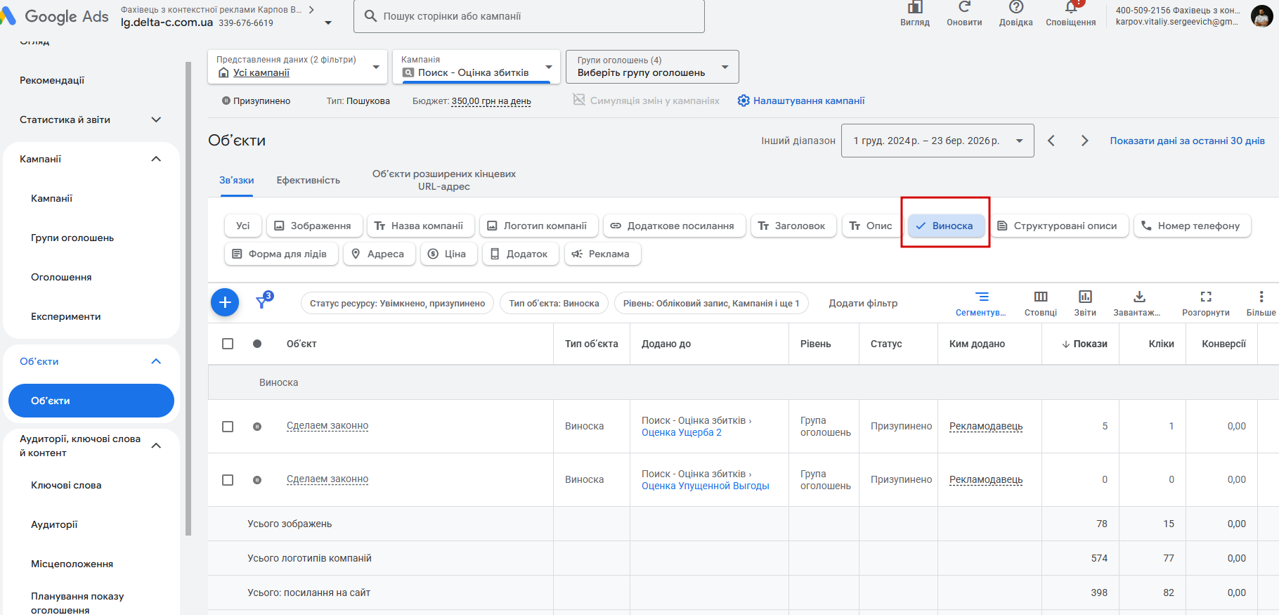Check the select-all checkbox in table header
This screenshot has height=615, width=1279.
click(x=228, y=344)
